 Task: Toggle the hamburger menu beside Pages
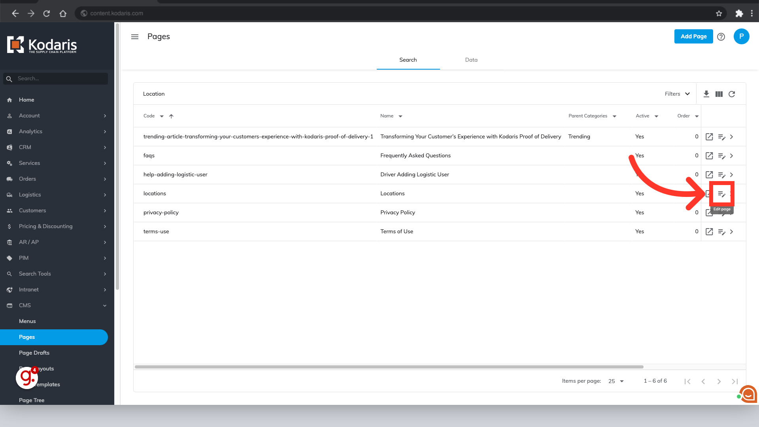(135, 37)
